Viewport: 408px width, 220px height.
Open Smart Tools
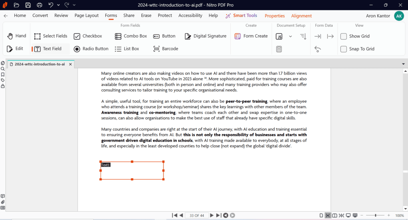click(241, 16)
